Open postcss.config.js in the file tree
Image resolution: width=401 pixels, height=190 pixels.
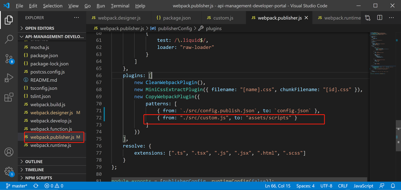click(52, 72)
